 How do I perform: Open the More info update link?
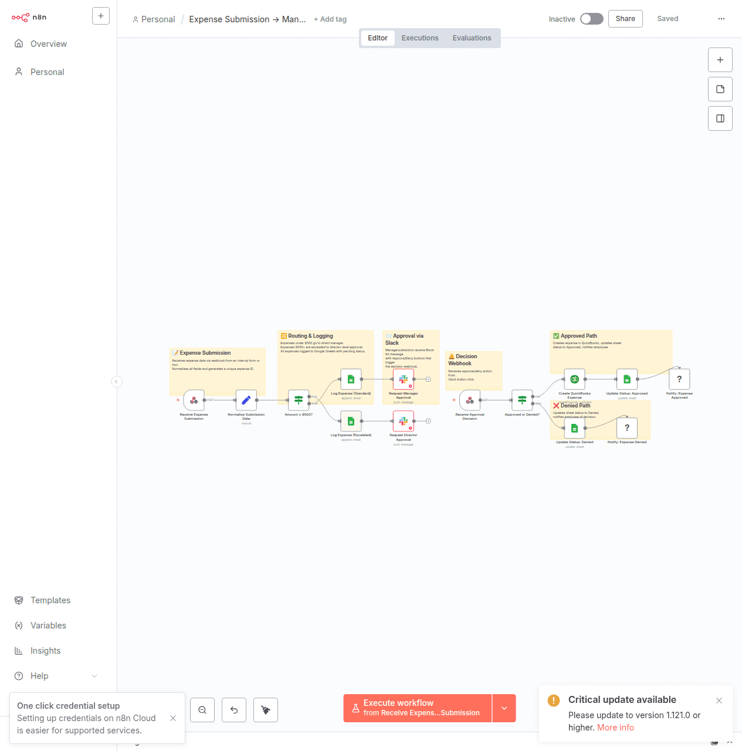(x=615, y=728)
